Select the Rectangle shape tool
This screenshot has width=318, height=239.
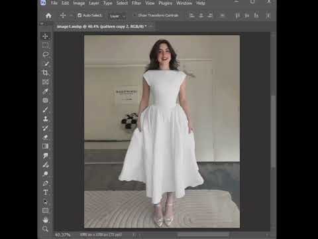[45, 210]
